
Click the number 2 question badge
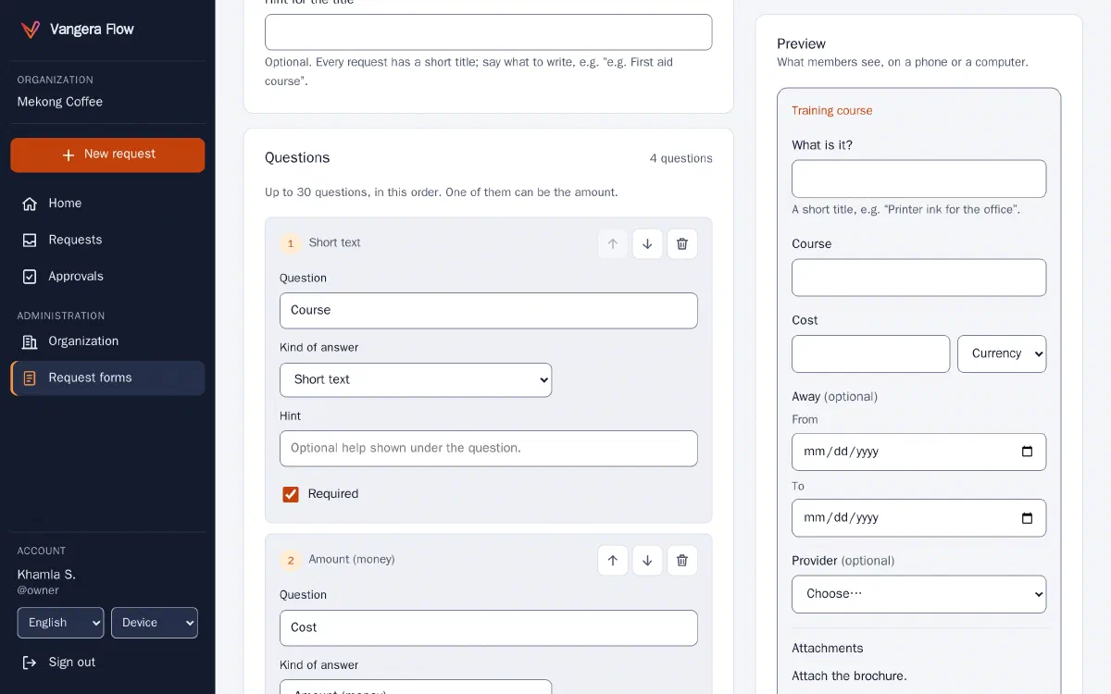(290, 561)
